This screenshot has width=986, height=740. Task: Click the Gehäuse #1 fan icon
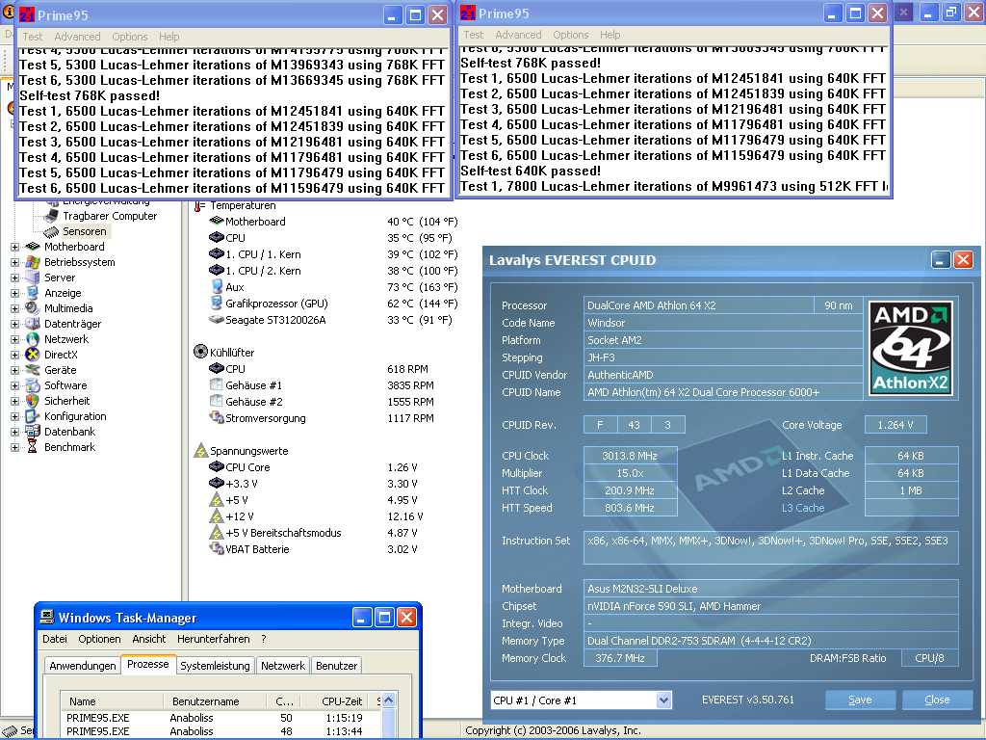tap(217, 384)
